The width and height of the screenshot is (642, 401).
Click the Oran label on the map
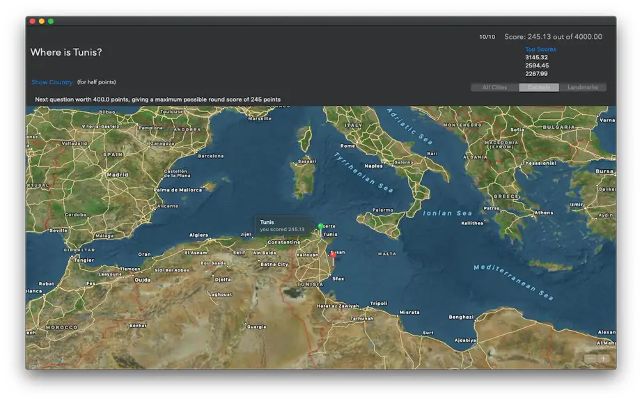coord(144,254)
